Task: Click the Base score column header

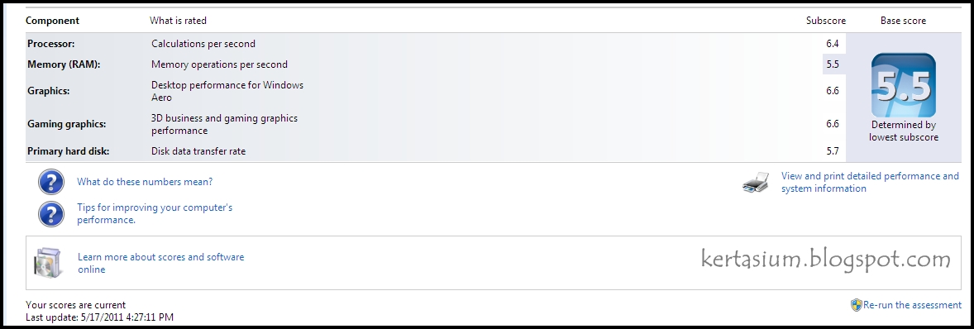Action: [903, 21]
